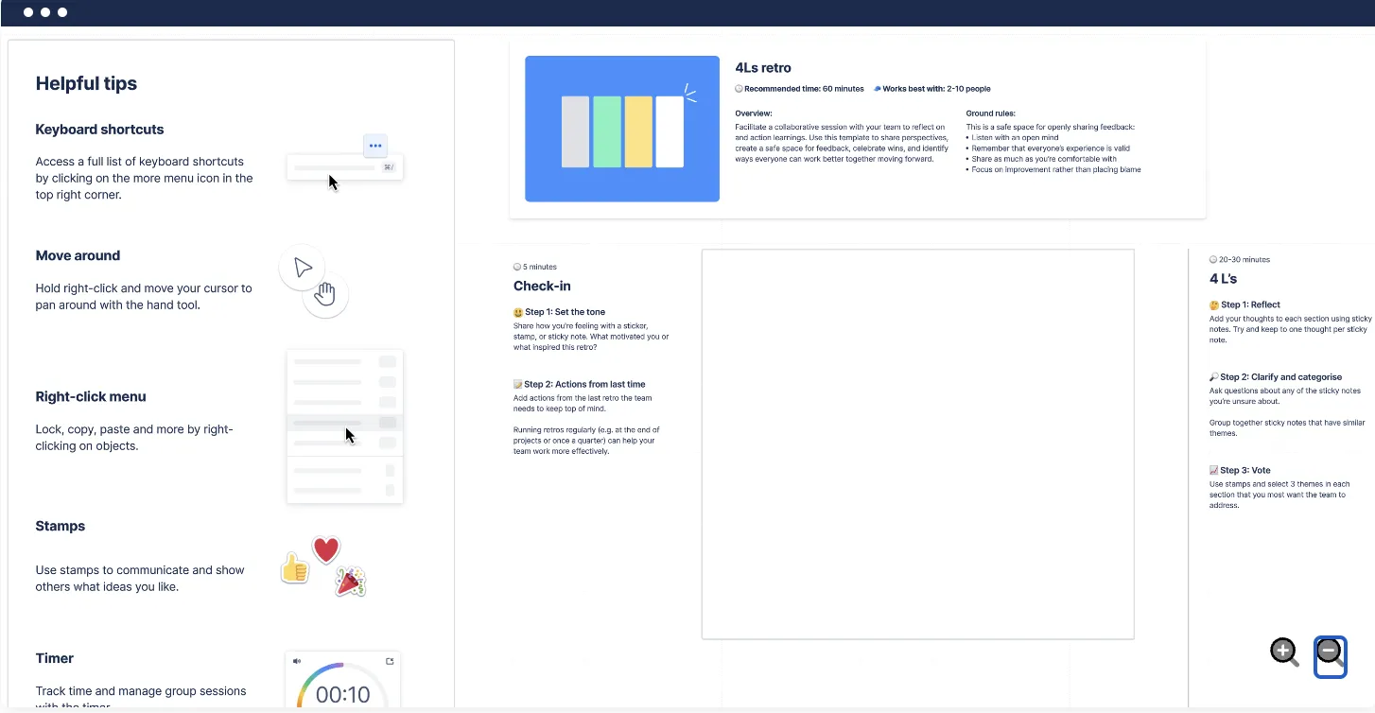Image resolution: width=1375 pixels, height=713 pixels.
Task: Click the Check-in section heading
Action: click(x=542, y=286)
